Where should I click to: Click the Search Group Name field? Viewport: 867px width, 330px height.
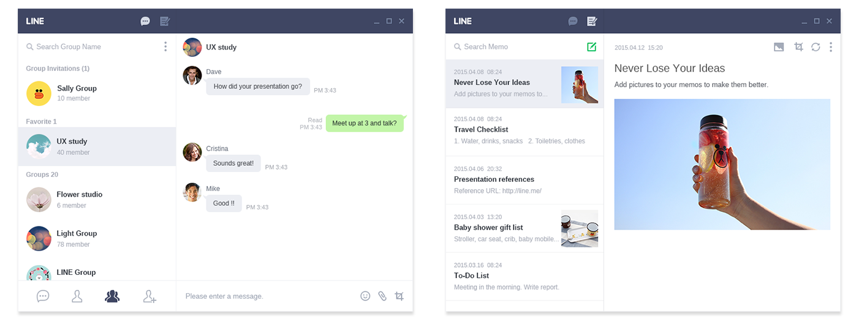tap(92, 47)
